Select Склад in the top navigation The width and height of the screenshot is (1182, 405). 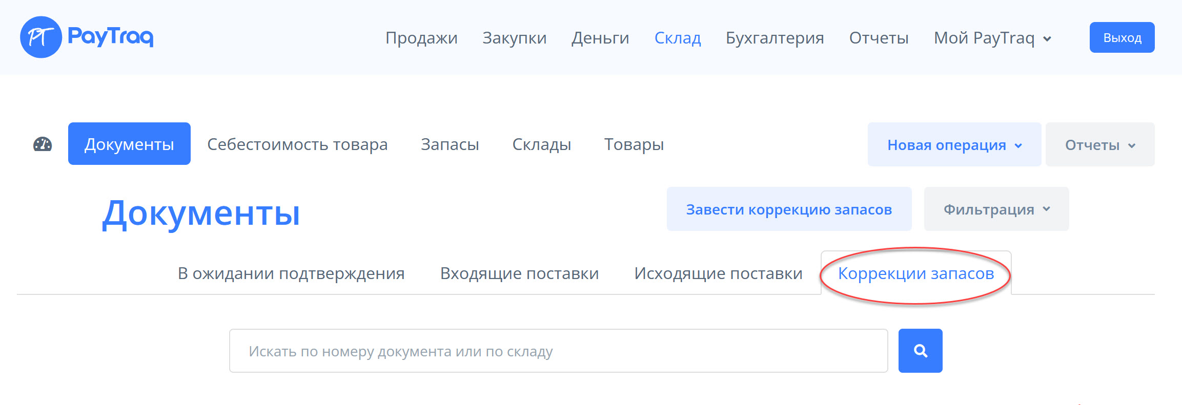678,38
